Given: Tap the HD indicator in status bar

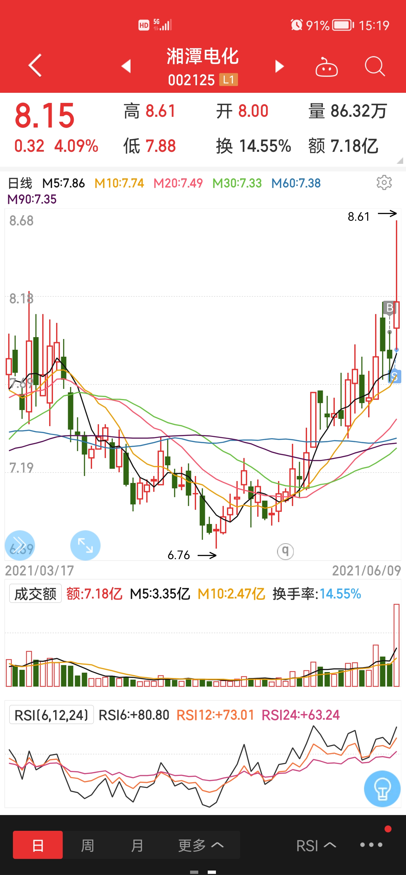Looking at the screenshot, I should click(x=144, y=25).
